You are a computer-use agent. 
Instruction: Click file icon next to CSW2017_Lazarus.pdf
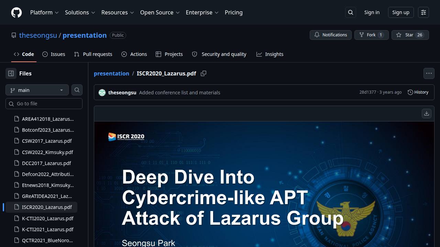16,141
